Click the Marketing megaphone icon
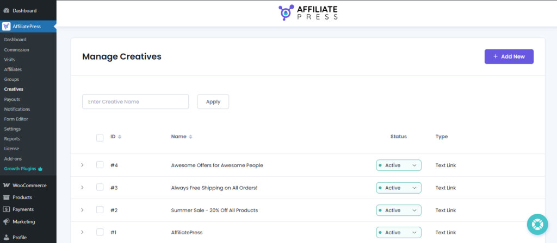The width and height of the screenshot is (557, 243). tap(6, 221)
